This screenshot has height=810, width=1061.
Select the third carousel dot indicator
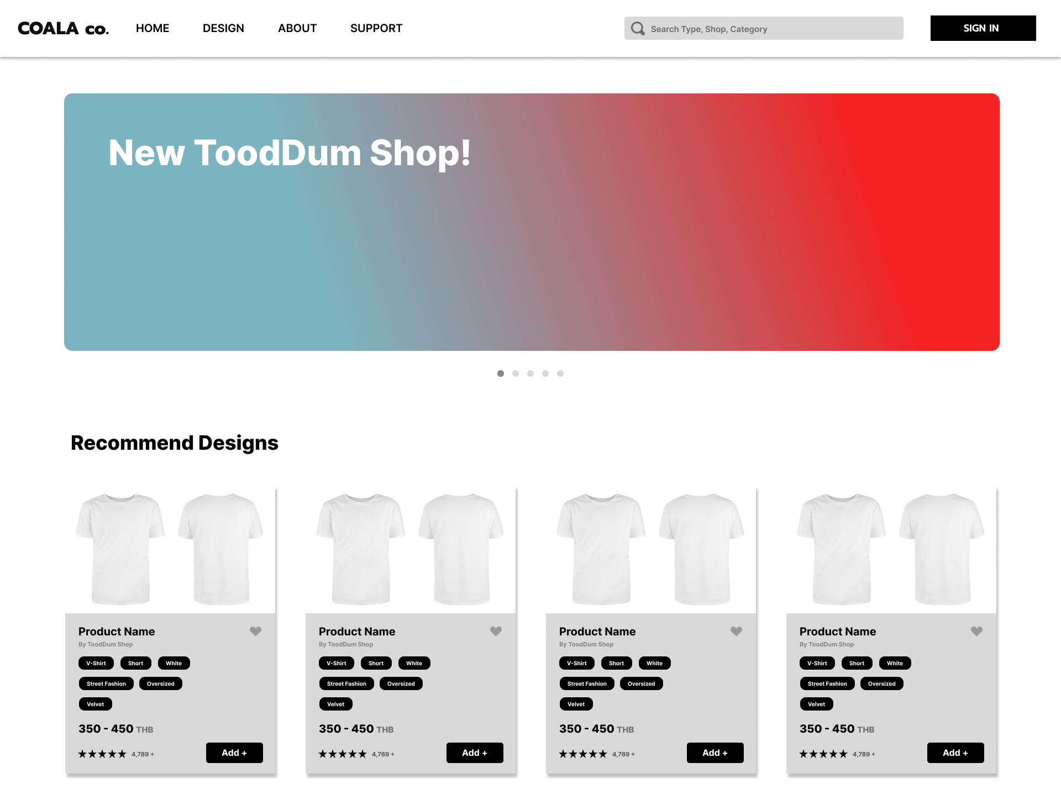pos(530,374)
